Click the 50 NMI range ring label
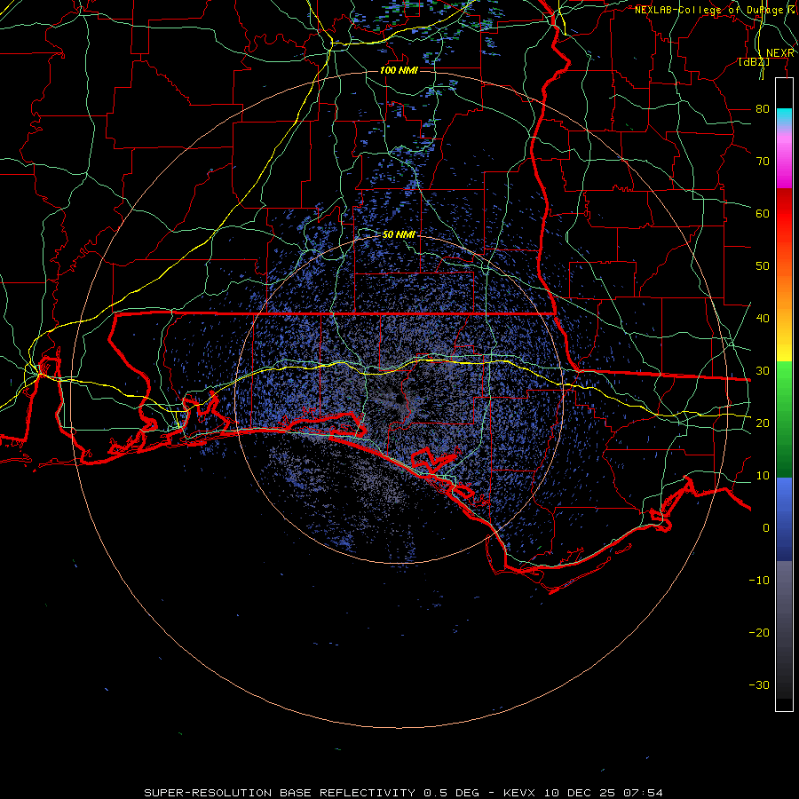 [x=399, y=235]
